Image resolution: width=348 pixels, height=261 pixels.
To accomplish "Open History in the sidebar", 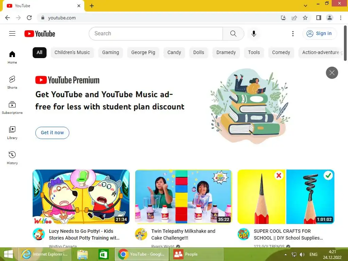I will pos(12,158).
